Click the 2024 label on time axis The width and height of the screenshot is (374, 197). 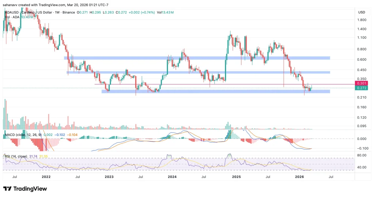coord(172,177)
